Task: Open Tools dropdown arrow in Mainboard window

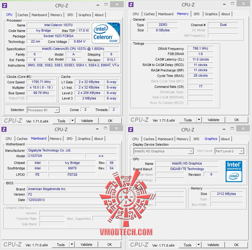Action: (x=72, y=245)
